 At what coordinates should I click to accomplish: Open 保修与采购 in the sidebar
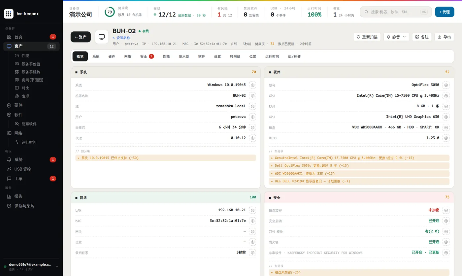[31, 206]
